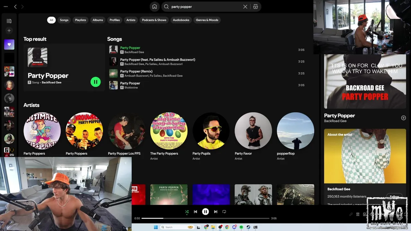Open purple album thumbnail
Screen dimensions: 411x231
pyautogui.click(x=211, y=194)
